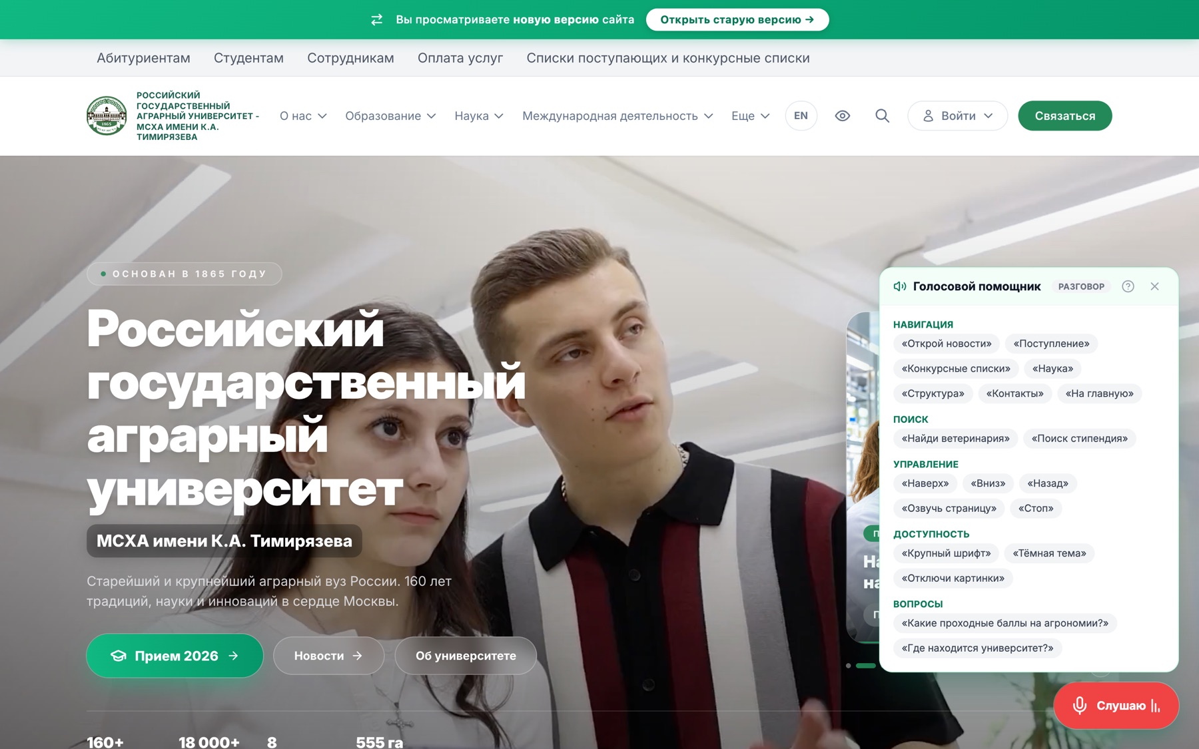The image size is (1199, 749).
Task: Select «Отключи картинки» command chip
Action: coord(953,579)
